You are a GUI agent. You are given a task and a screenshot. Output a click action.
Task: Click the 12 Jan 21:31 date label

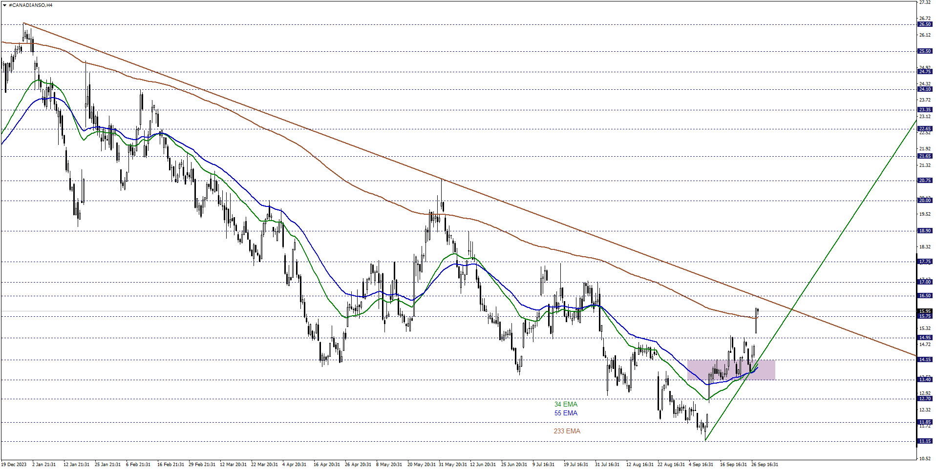tap(77, 465)
